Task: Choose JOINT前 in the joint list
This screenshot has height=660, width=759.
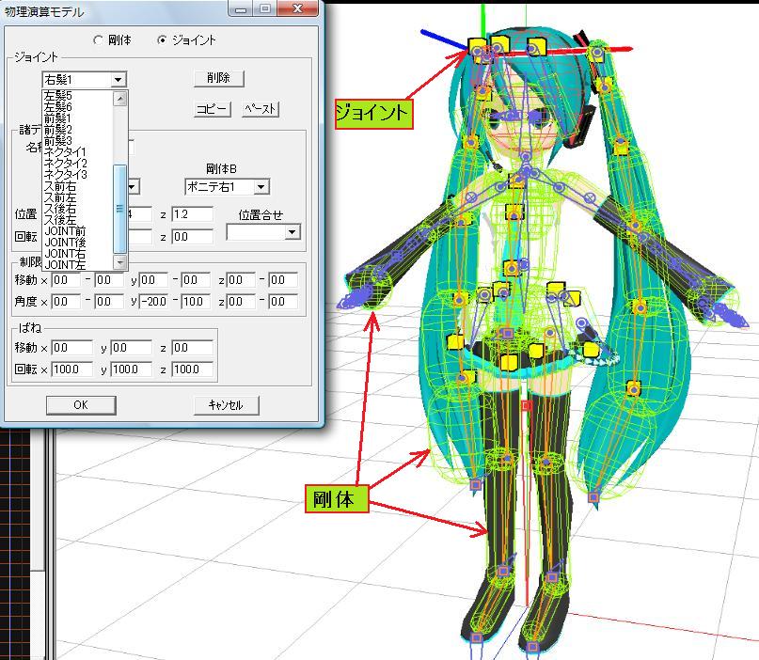Action: point(65,231)
